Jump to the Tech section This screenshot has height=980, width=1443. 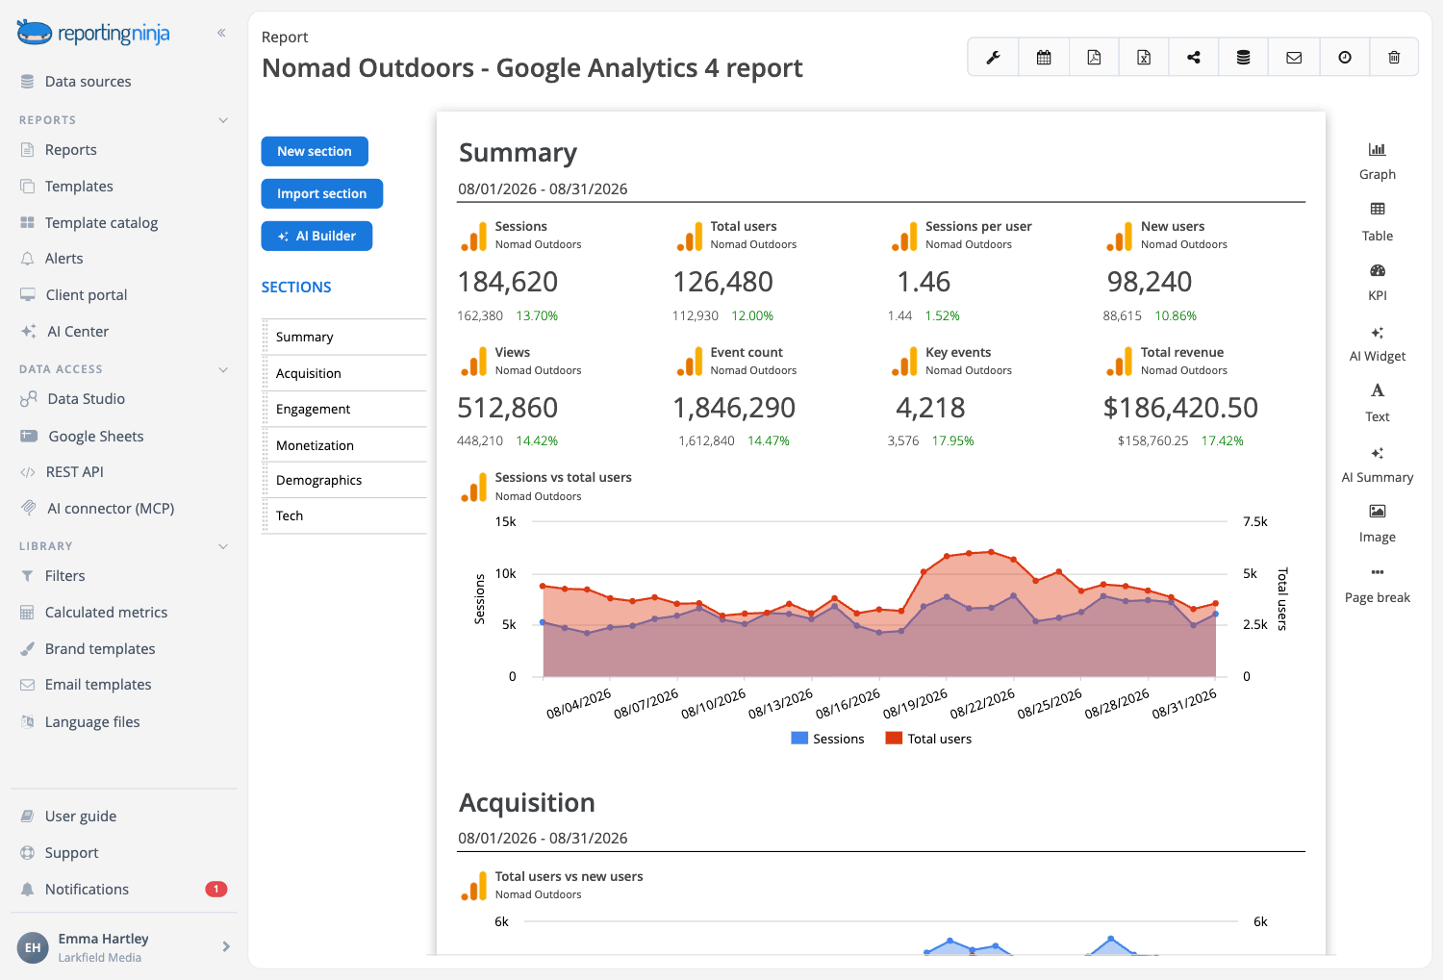click(345, 515)
